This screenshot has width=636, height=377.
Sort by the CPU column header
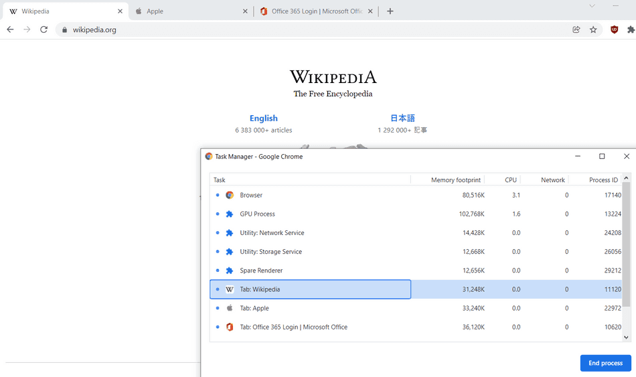(503, 179)
